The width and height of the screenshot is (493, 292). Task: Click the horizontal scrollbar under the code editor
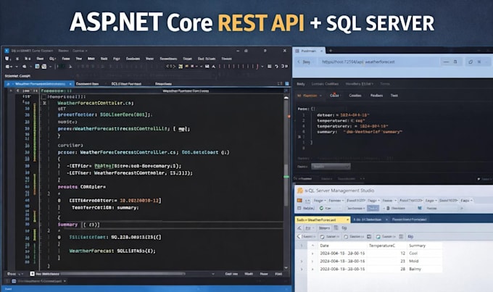point(123,274)
